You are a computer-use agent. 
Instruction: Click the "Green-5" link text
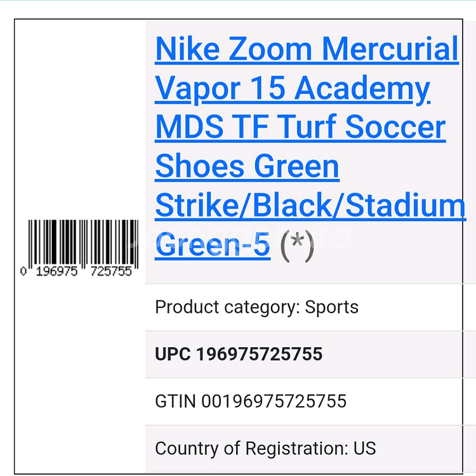pos(213,246)
